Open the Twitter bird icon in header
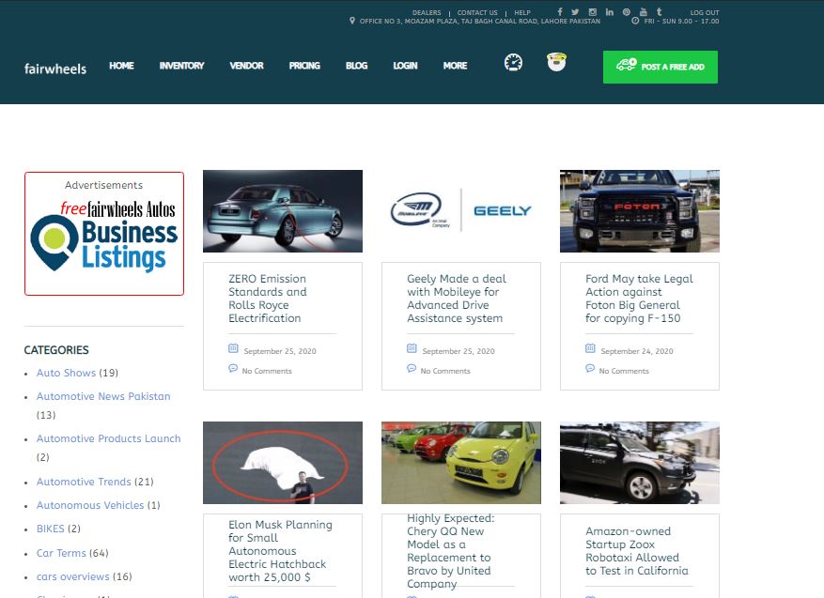 point(575,11)
